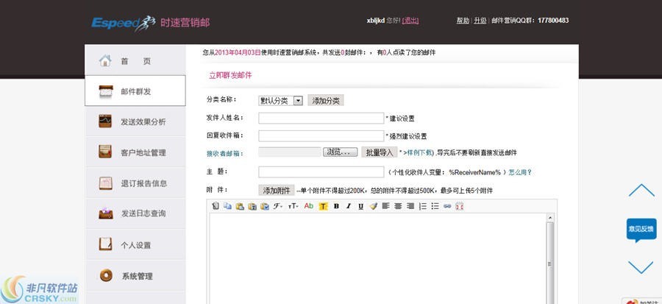Click the 发送日志查询 sidebar icon
Viewport: 662px width, 304px height.
(x=105, y=213)
